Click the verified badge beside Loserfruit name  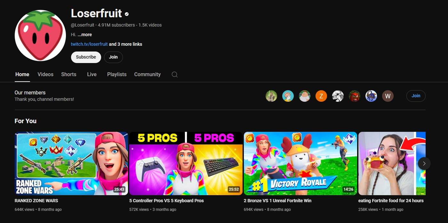pos(127,14)
